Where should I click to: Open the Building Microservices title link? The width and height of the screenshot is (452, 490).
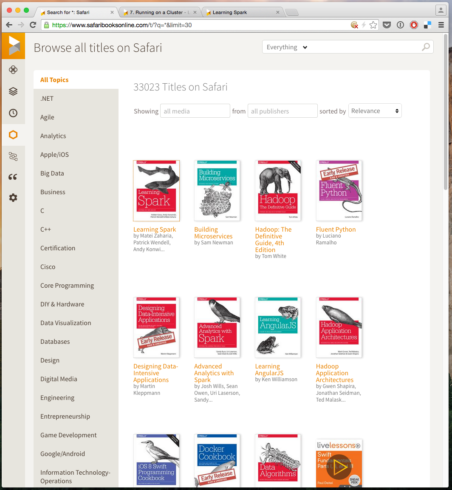point(213,233)
